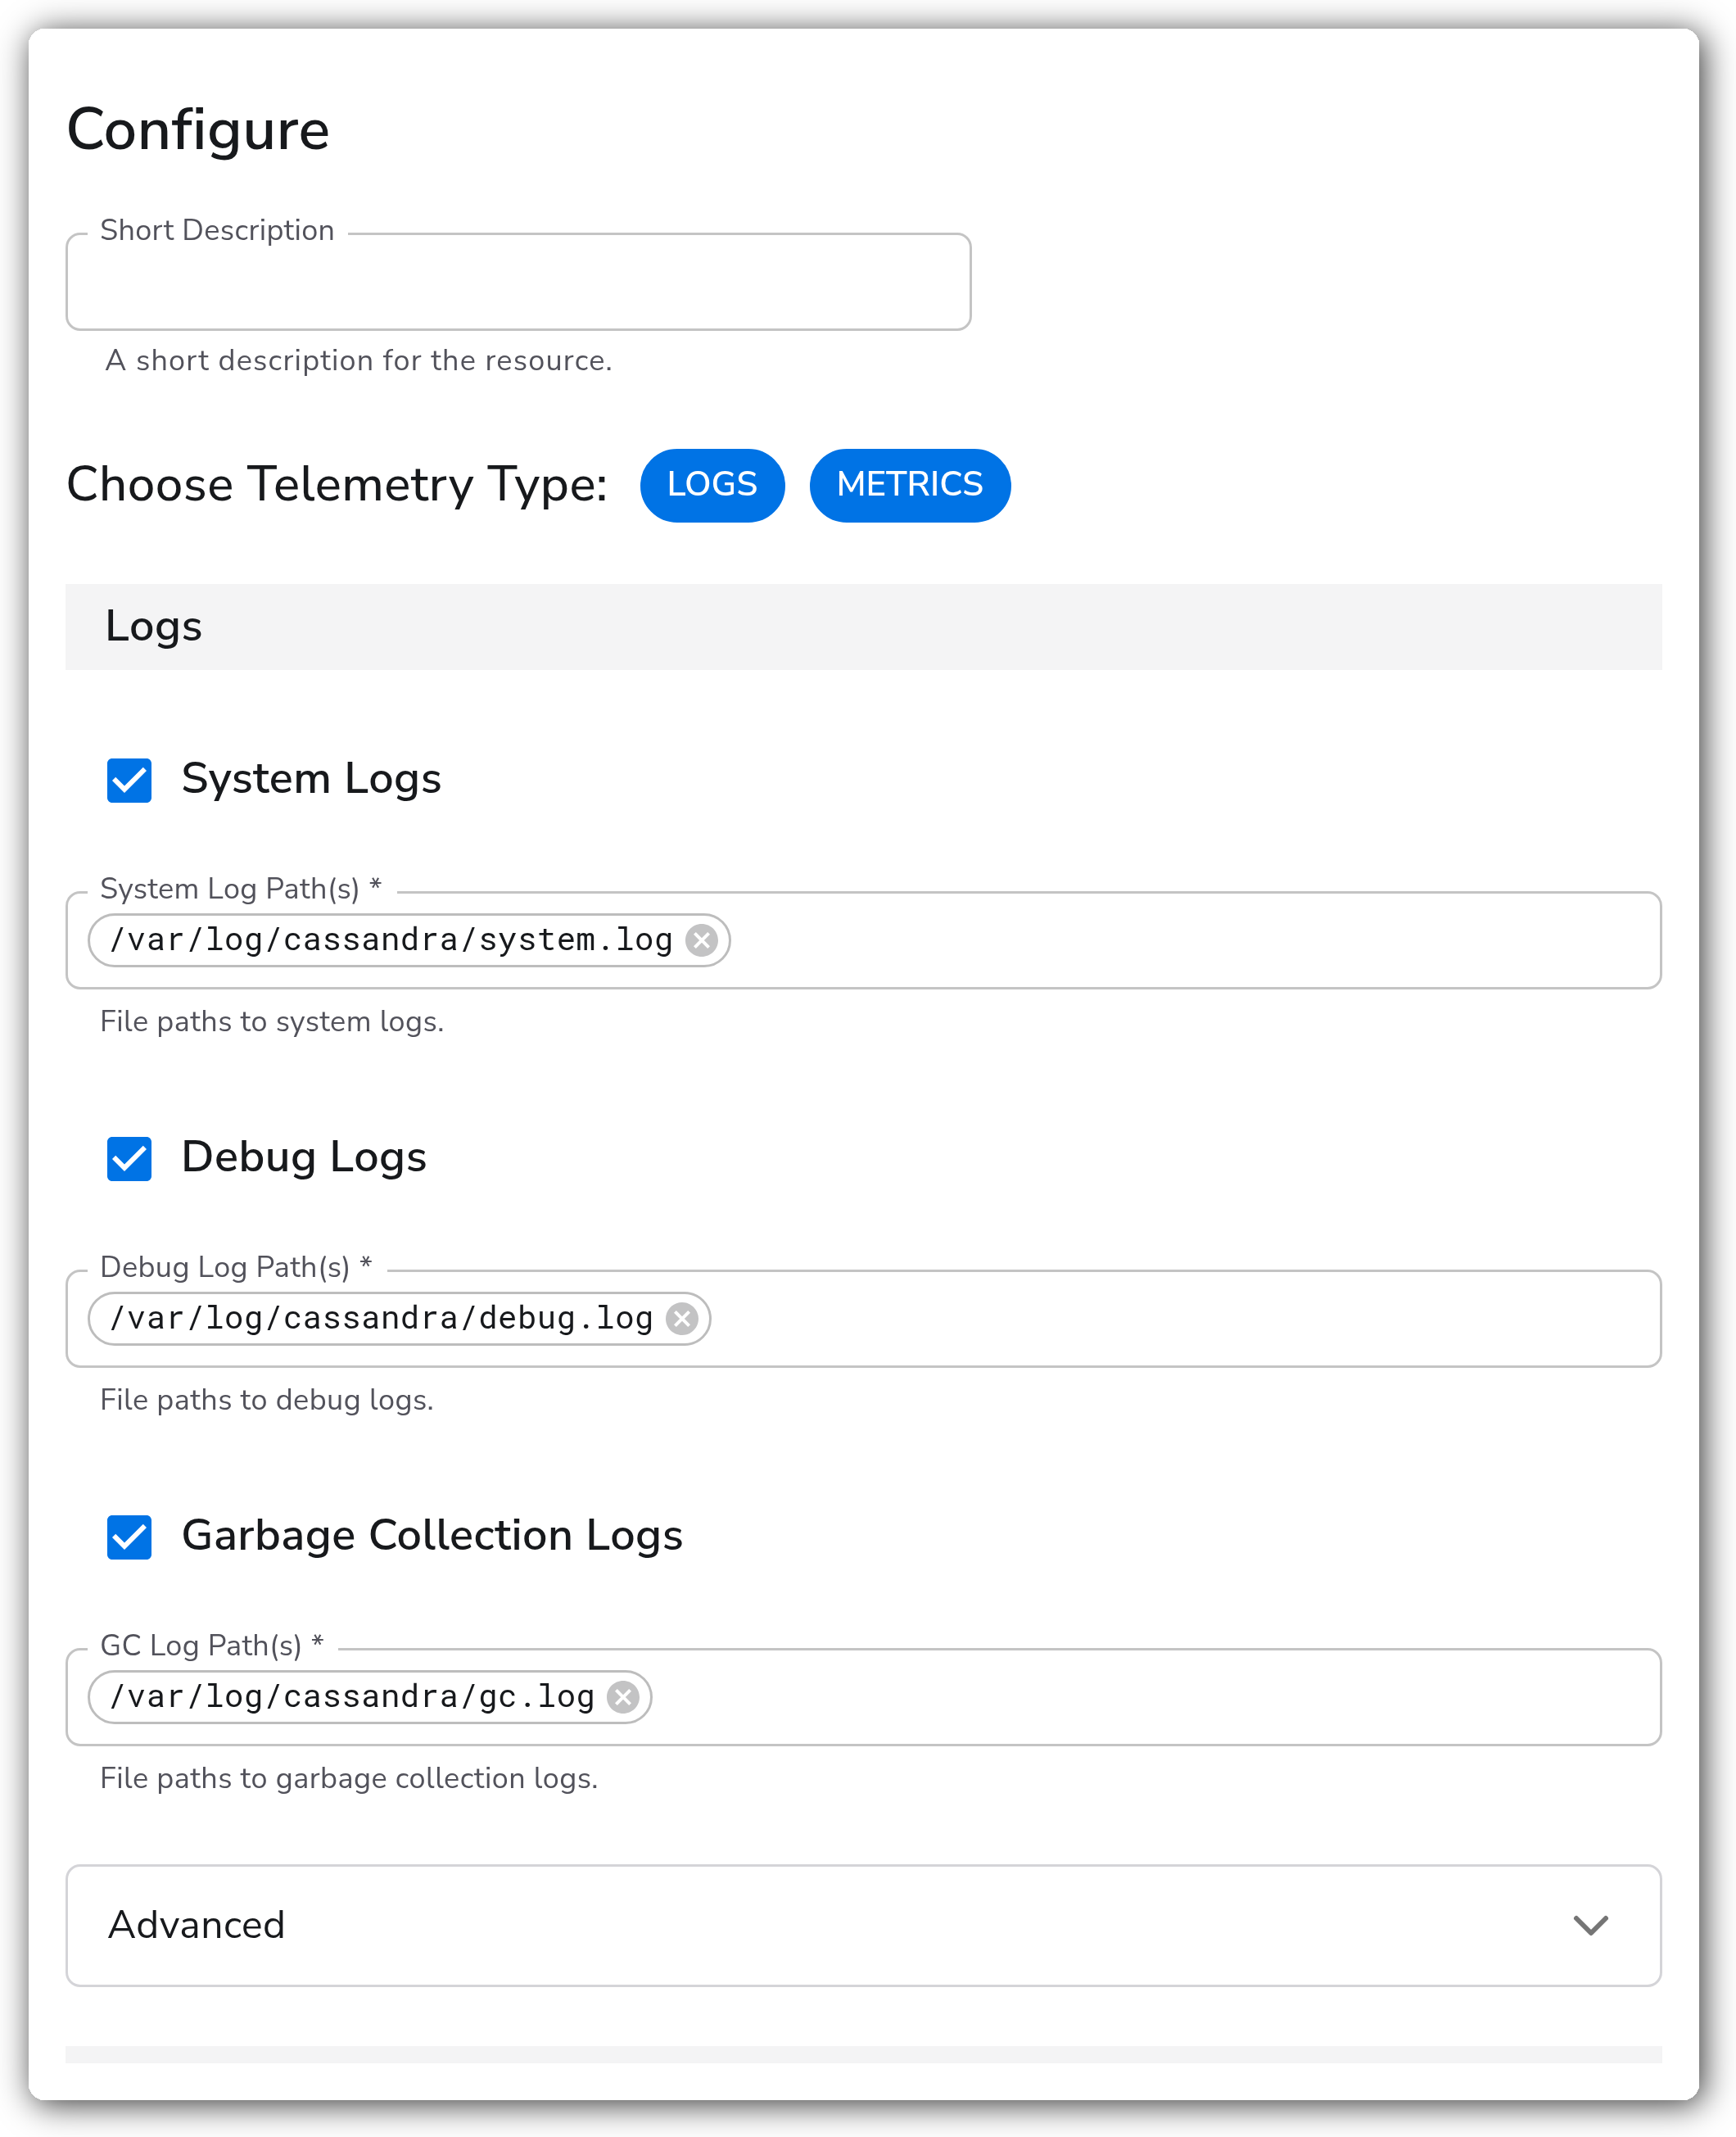Uncheck the System Logs checkbox
Image resolution: width=1736 pixels, height=2137 pixels.
click(129, 780)
